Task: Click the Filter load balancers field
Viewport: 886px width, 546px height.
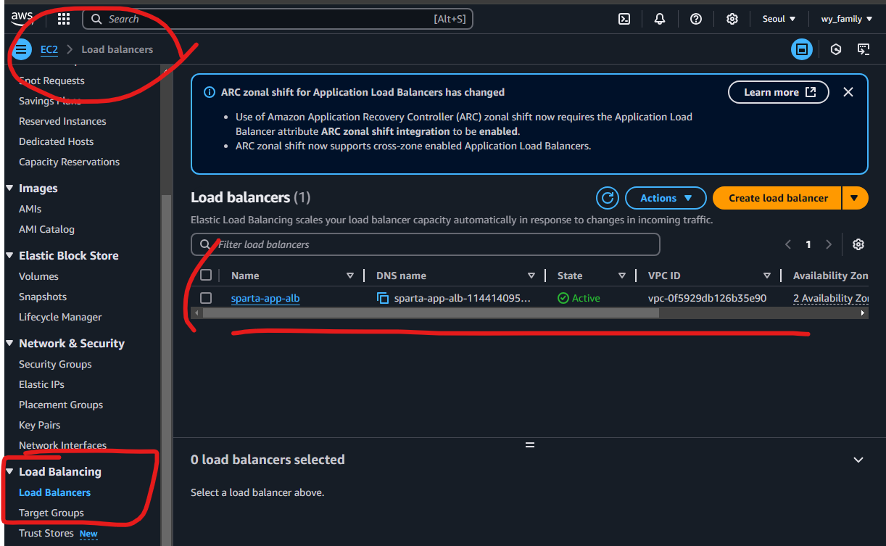Action: (x=426, y=244)
